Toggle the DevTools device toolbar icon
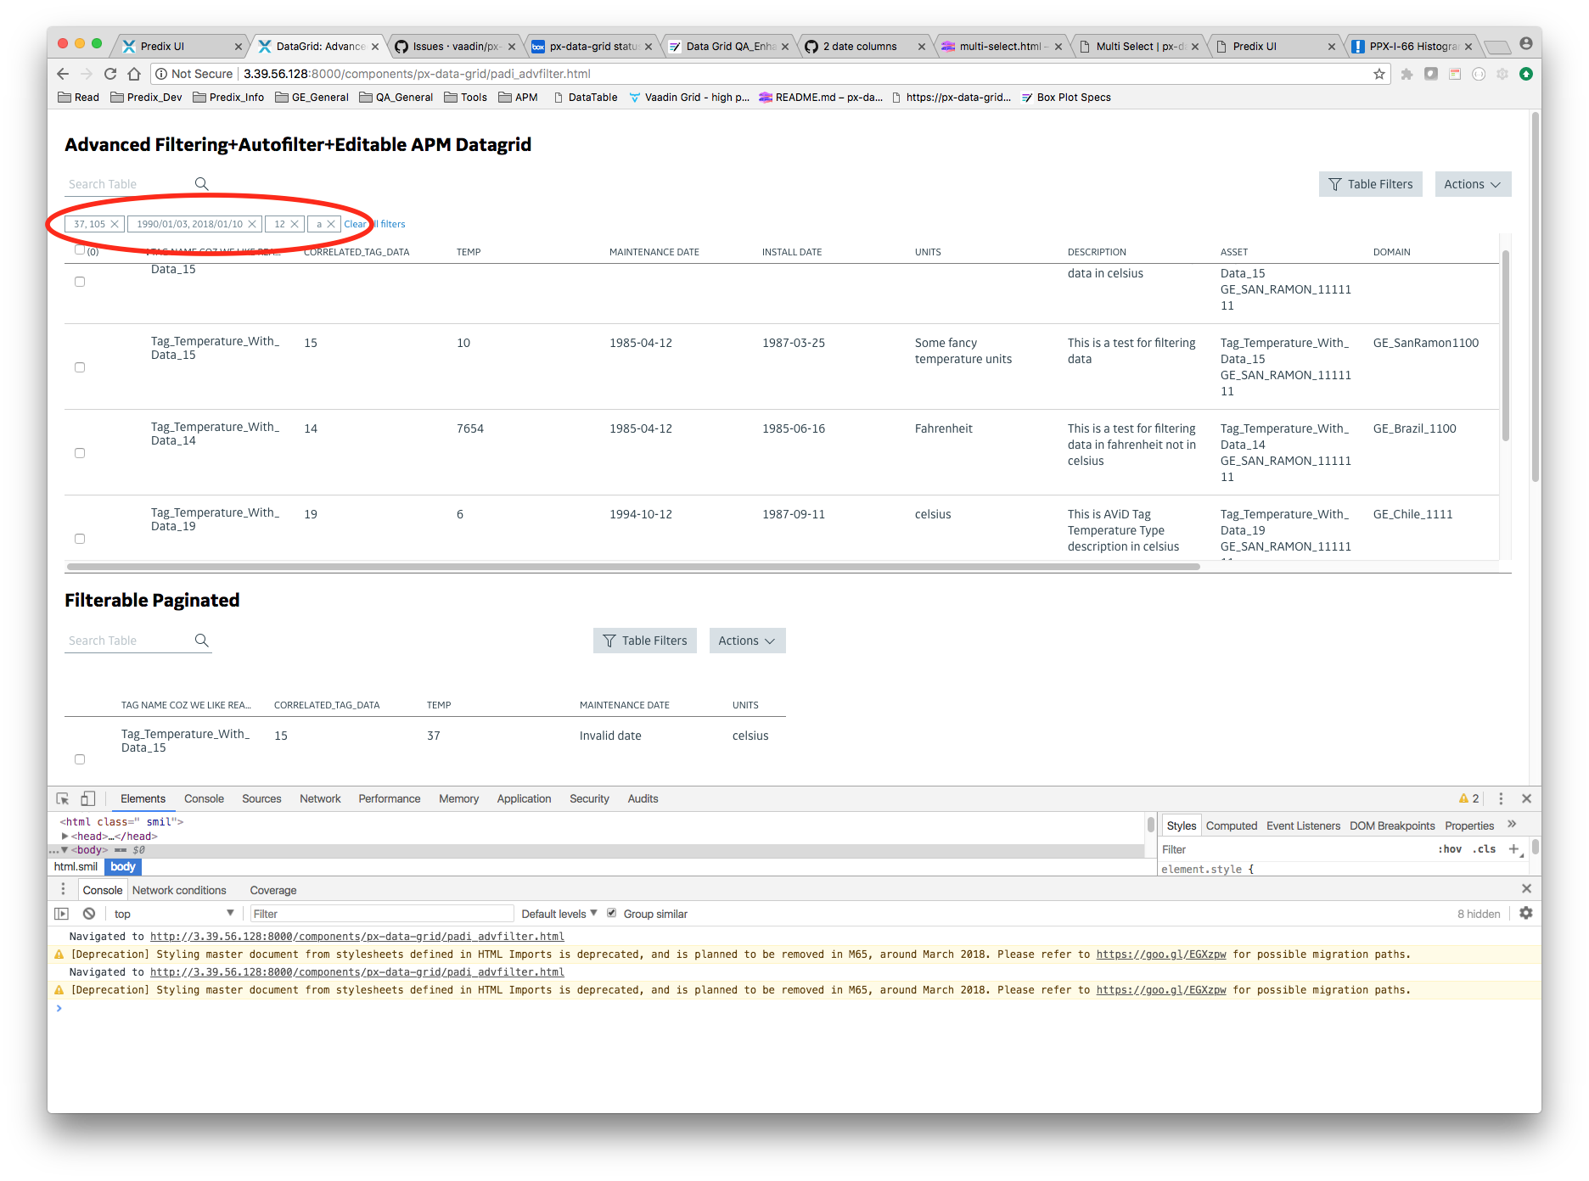This screenshot has width=1589, height=1181. click(x=87, y=798)
